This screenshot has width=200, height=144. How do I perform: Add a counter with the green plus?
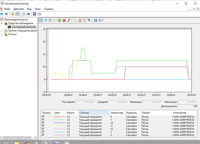point(59,21)
